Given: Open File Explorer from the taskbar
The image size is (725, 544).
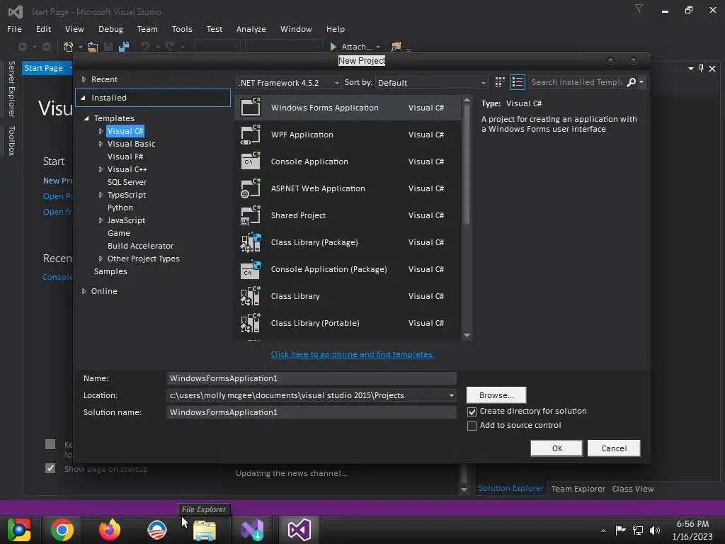Looking at the screenshot, I should tap(205, 530).
